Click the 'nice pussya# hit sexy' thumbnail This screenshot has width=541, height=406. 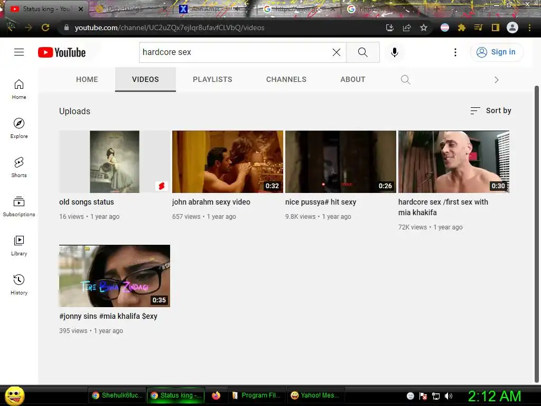[341, 162]
